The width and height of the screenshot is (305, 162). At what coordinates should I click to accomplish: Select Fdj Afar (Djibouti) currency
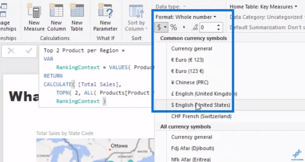pyautogui.click(x=193, y=148)
